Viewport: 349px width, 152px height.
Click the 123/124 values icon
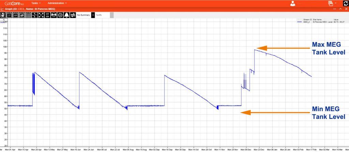coord(47,15)
